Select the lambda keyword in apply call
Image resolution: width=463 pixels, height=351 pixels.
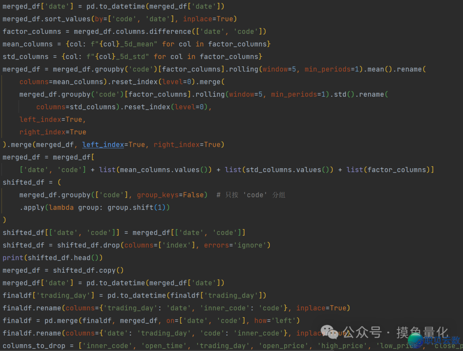(61, 207)
